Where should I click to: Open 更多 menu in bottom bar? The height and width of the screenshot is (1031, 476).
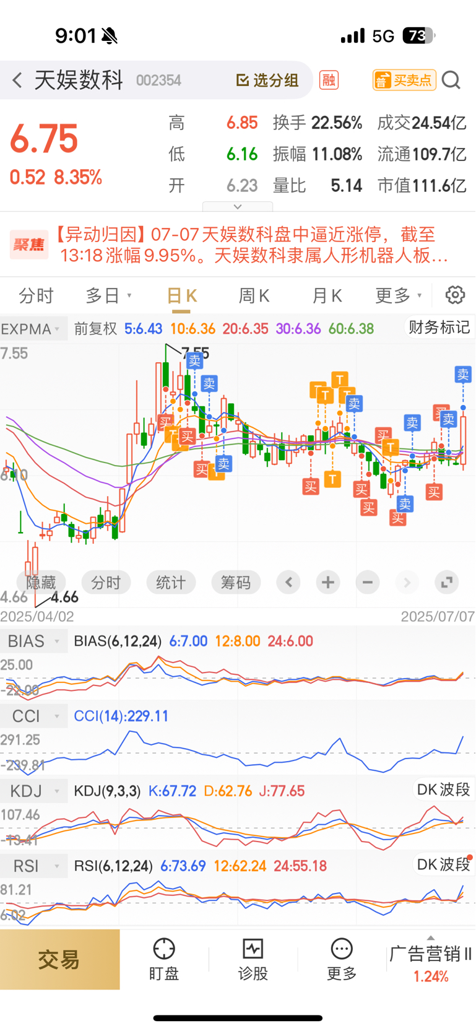point(342,959)
